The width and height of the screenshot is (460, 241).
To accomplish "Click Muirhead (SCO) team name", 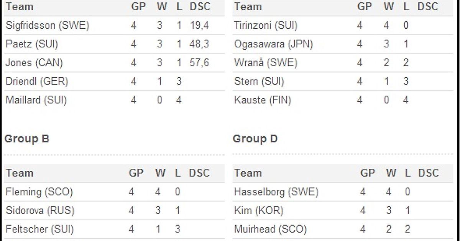I will [x=270, y=229].
